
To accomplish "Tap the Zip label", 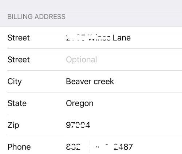I will pyautogui.click(x=13, y=125).
